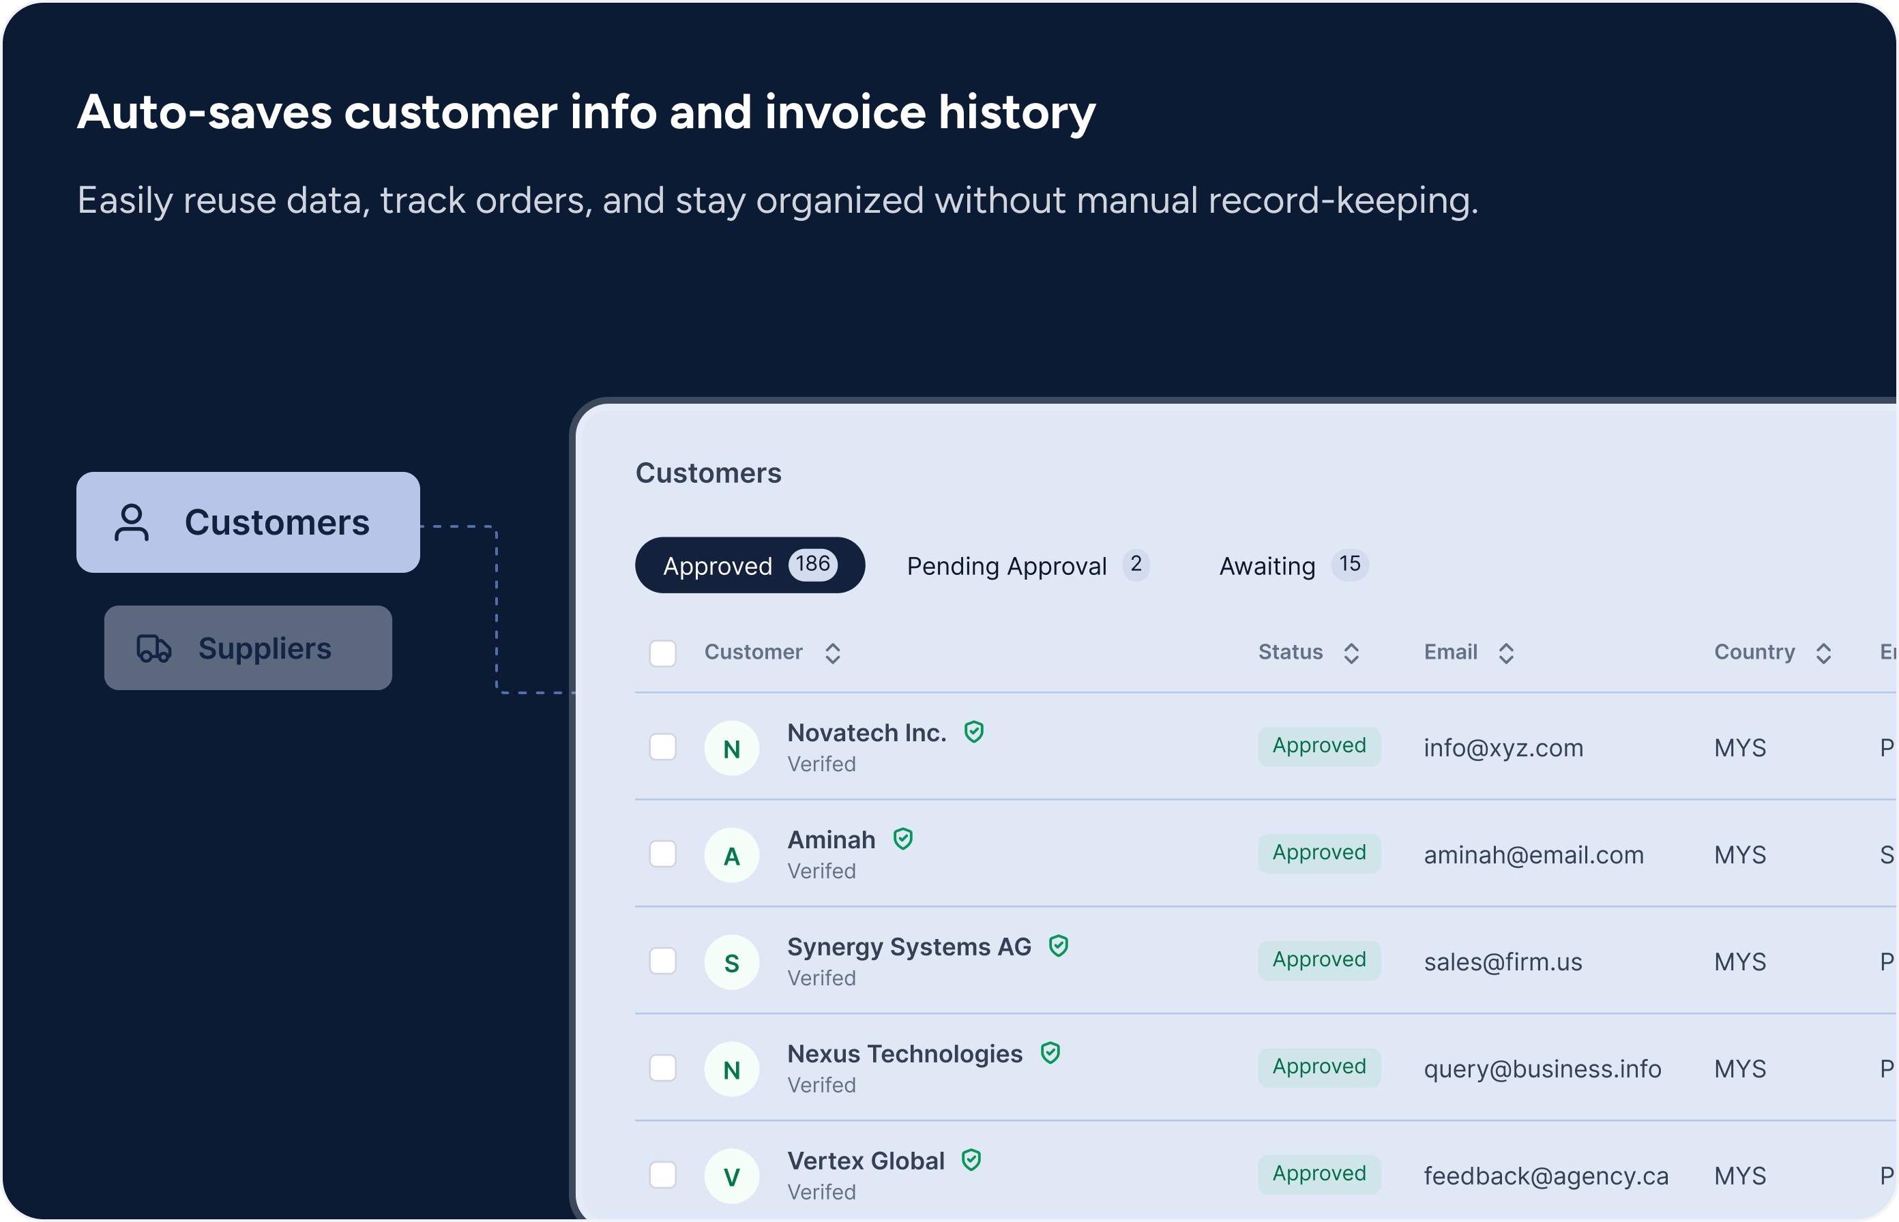Image resolution: width=1899 pixels, height=1222 pixels.
Task: Click the person icon on Customers button
Action: click(132, 523)
